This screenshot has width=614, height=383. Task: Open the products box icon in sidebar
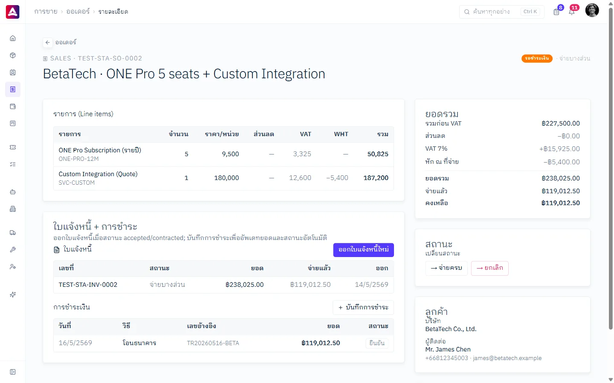coord(13,55)
